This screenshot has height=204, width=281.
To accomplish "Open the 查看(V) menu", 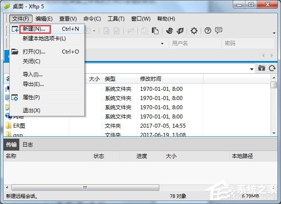I will (x=68, y=18).
